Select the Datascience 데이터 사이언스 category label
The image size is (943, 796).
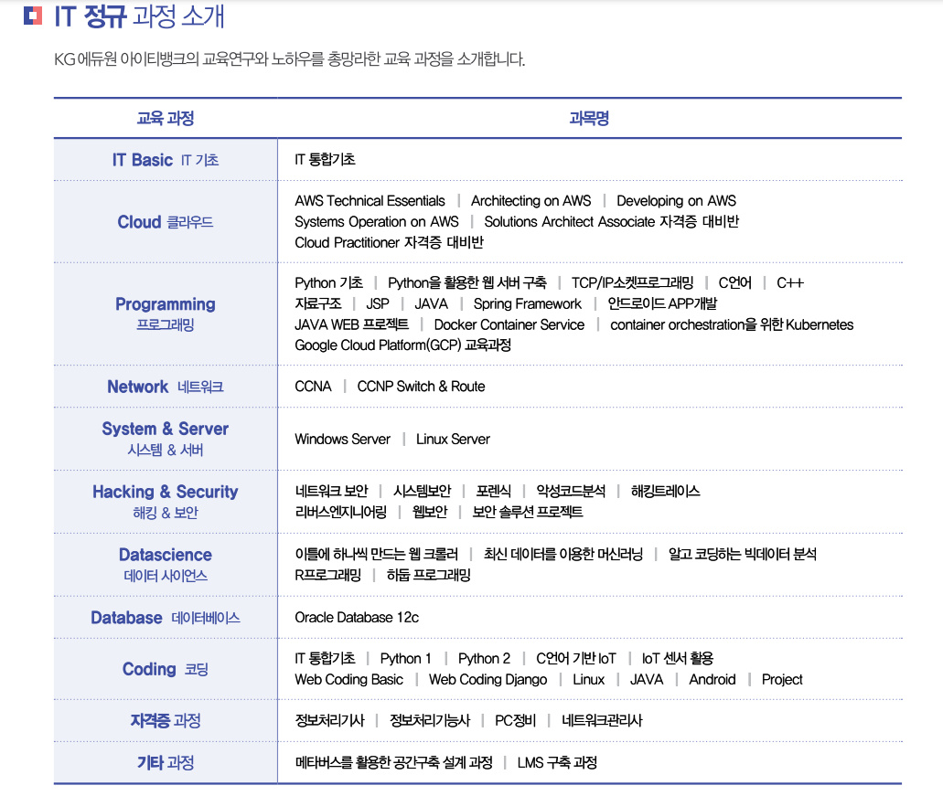[x=166, y=565]
